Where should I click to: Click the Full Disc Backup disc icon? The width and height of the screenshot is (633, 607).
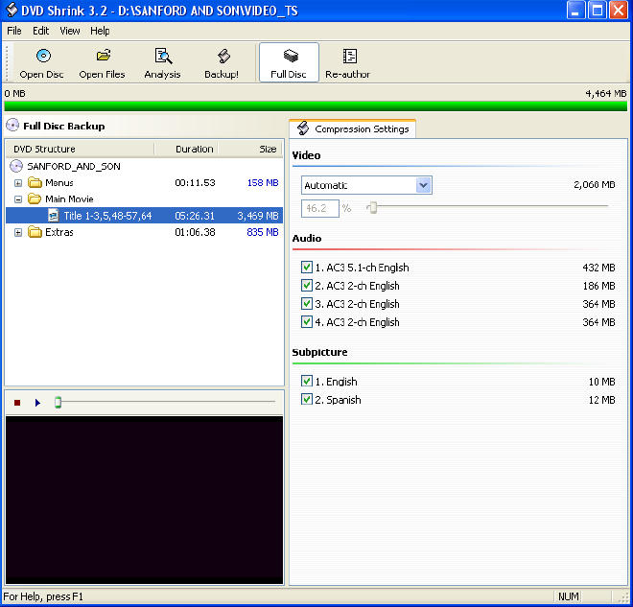point(12,126)
